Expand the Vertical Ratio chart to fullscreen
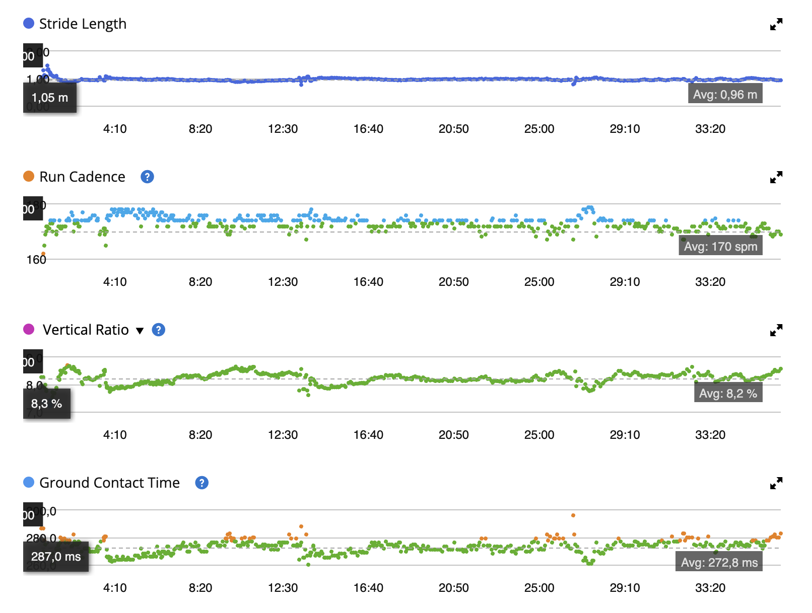 point(776,330)
